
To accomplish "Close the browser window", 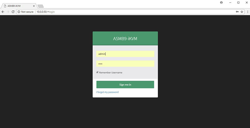I will coord(247,2).
